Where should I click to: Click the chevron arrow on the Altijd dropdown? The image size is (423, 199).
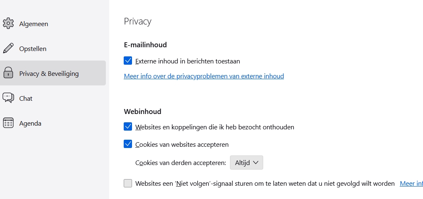coord(256,163)
